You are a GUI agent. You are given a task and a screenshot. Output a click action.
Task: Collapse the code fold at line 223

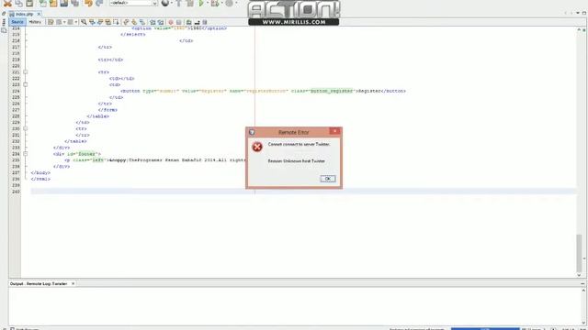[26, 84]
